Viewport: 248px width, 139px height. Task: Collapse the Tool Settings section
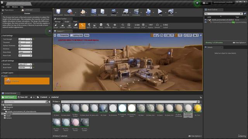(x=2, y=36)
